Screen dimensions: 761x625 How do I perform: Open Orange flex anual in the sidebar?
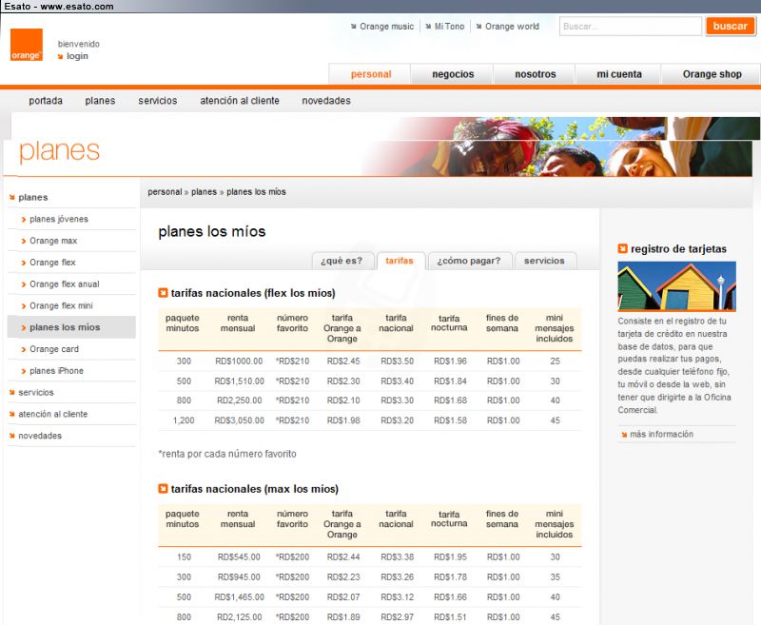click(x=65, y=284)
